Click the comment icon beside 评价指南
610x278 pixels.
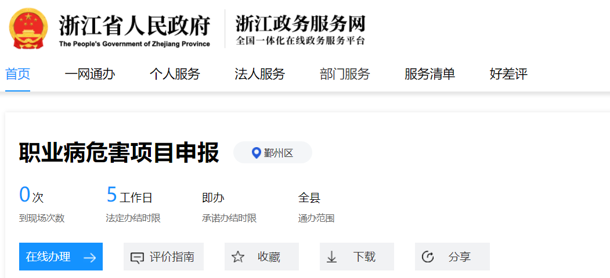tap(137, 257)
